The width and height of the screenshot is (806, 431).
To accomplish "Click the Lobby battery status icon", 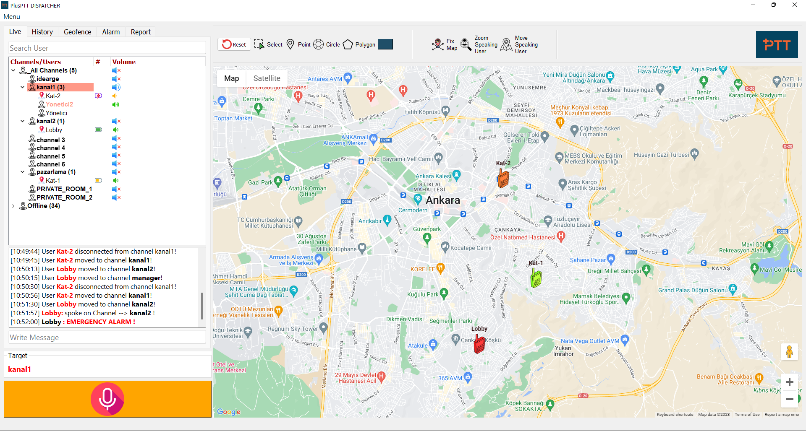I will pyautogui.click(x=98, y=130).
